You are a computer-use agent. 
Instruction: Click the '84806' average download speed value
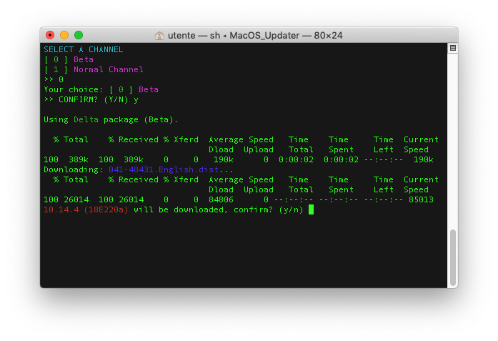tap(221, 199)
